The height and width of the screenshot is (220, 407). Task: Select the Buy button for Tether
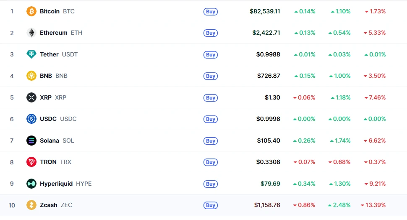211,55
